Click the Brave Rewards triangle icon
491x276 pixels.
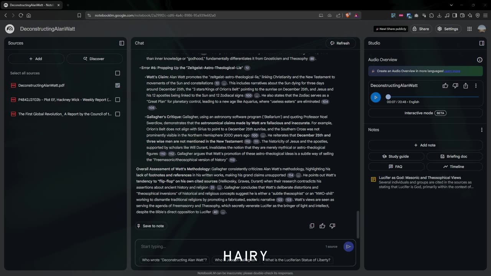click(x=356, y=15)
